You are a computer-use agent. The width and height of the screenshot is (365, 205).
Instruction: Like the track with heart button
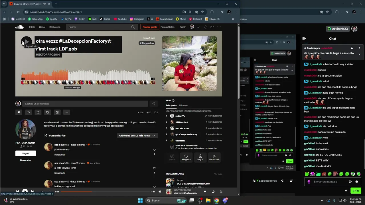tap(19, 112)
